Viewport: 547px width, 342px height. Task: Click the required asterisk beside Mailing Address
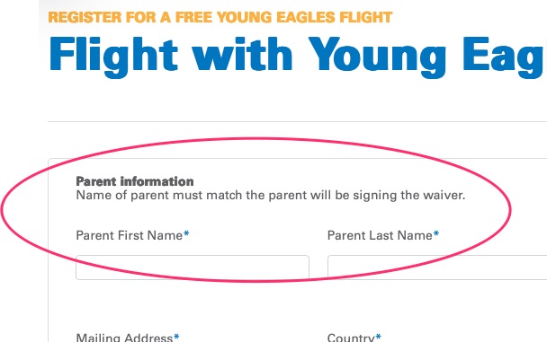(x=176, y=337)
